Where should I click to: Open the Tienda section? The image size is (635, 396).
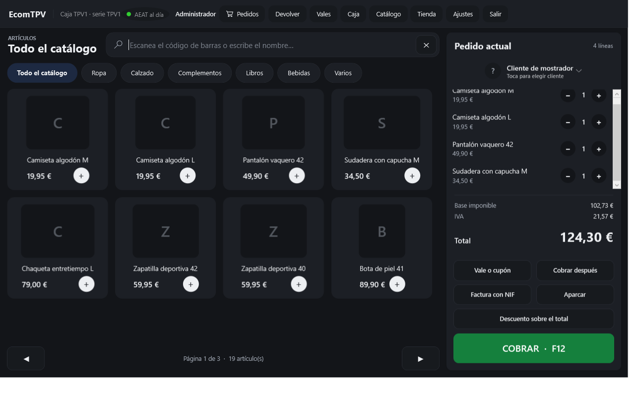427,14
